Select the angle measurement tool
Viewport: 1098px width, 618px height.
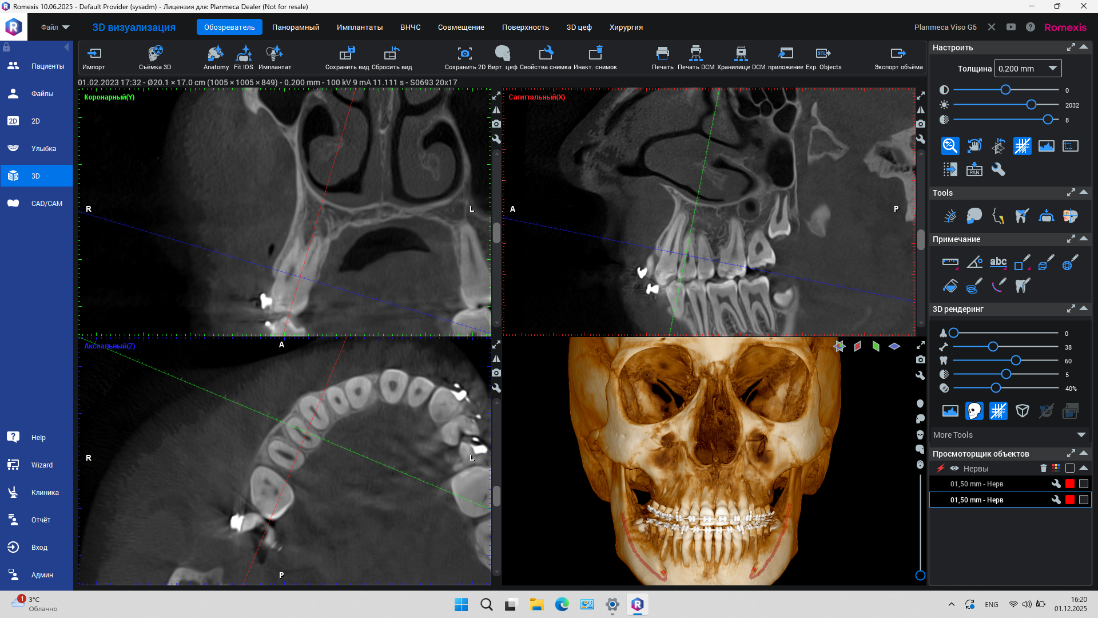(x=974, y=263)
